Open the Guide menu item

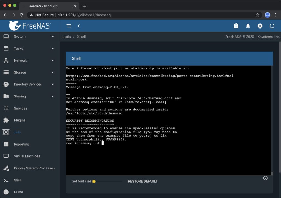[x=30, y=192]
